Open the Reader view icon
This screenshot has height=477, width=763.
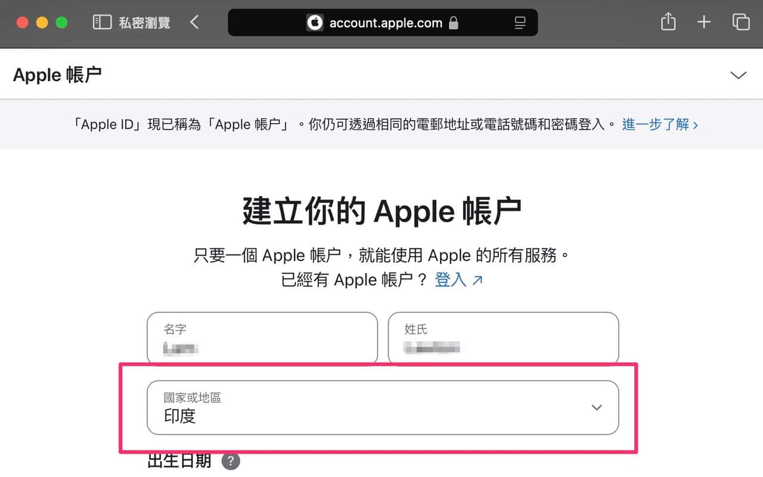point(520,23)
